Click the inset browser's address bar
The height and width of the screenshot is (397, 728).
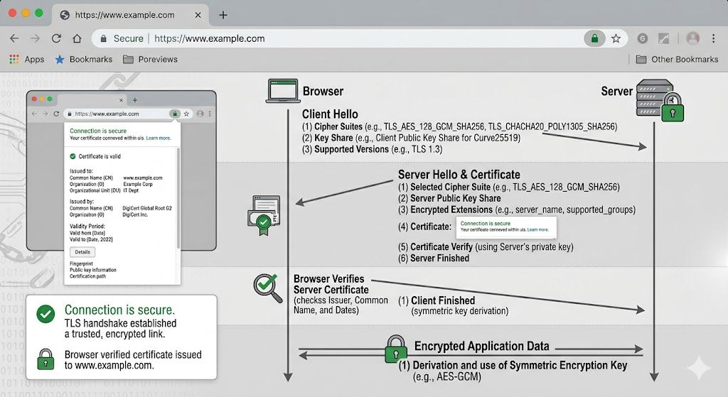tap(128, 114)
